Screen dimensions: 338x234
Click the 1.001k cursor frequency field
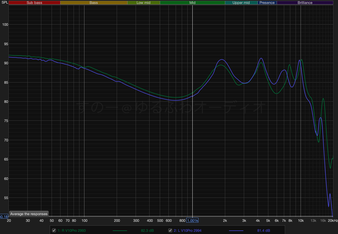click(x=192, y=221)
